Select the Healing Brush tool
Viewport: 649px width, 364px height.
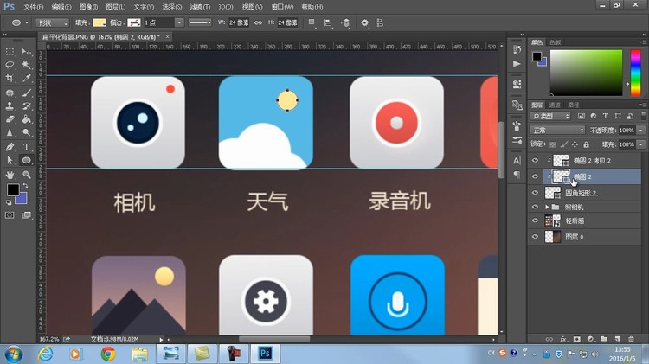10,93
